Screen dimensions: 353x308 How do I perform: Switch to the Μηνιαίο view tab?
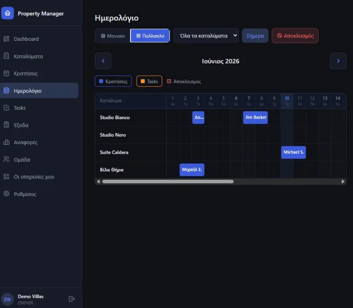(113, 36)
